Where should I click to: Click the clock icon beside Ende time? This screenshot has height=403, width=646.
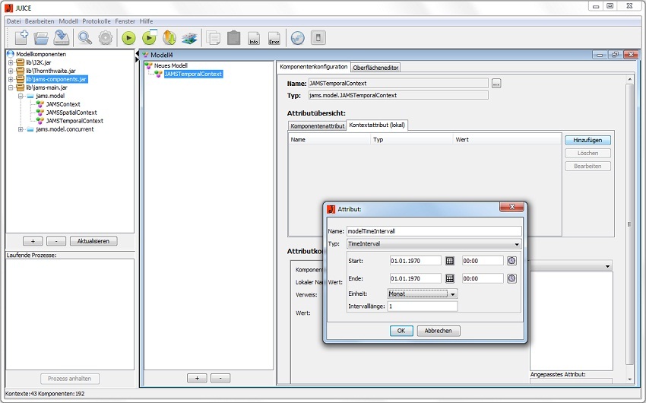[511, 278]
